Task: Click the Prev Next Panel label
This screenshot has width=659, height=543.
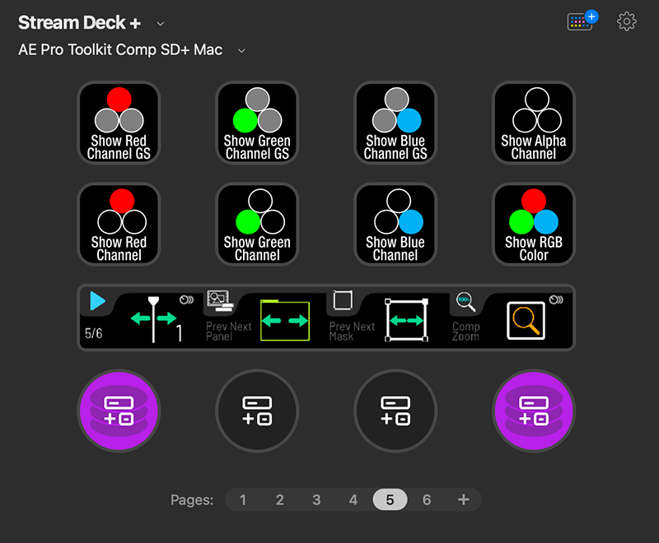Action: click(228, 332)
